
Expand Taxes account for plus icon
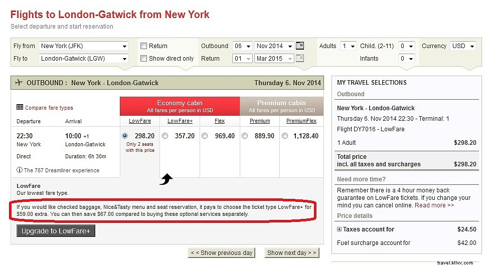tap(339, 229)
